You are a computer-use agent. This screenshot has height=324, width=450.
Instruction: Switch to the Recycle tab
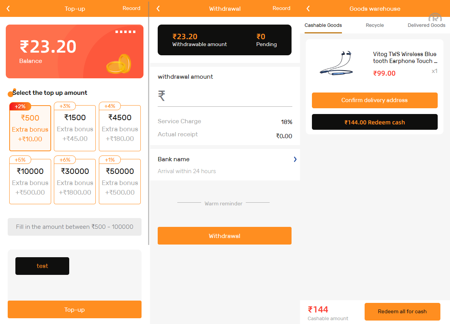coord(375,25)
